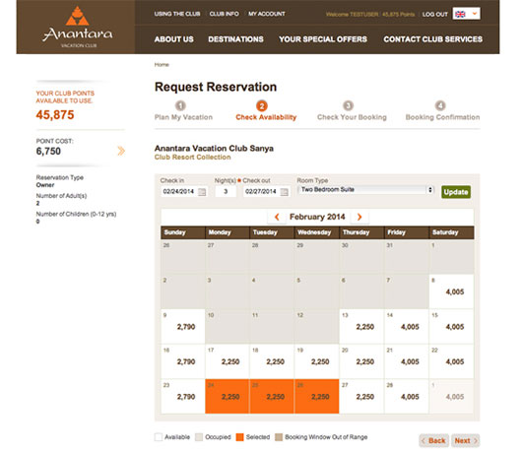Click step 1 circle Plan My Vacation
The height and width of the screenshot is (452, 522).
[x=180, y=105]
